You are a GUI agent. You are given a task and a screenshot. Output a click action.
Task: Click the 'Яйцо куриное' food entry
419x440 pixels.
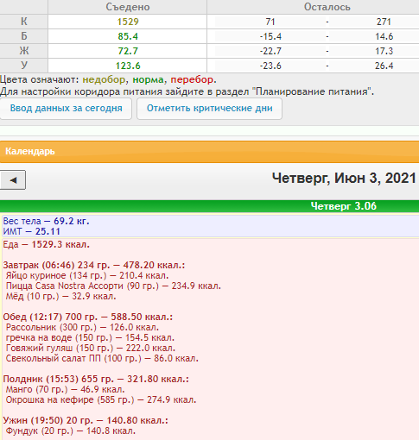[87, 275]
